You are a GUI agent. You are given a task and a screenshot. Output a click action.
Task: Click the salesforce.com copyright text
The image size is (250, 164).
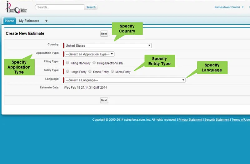(134, 120)
